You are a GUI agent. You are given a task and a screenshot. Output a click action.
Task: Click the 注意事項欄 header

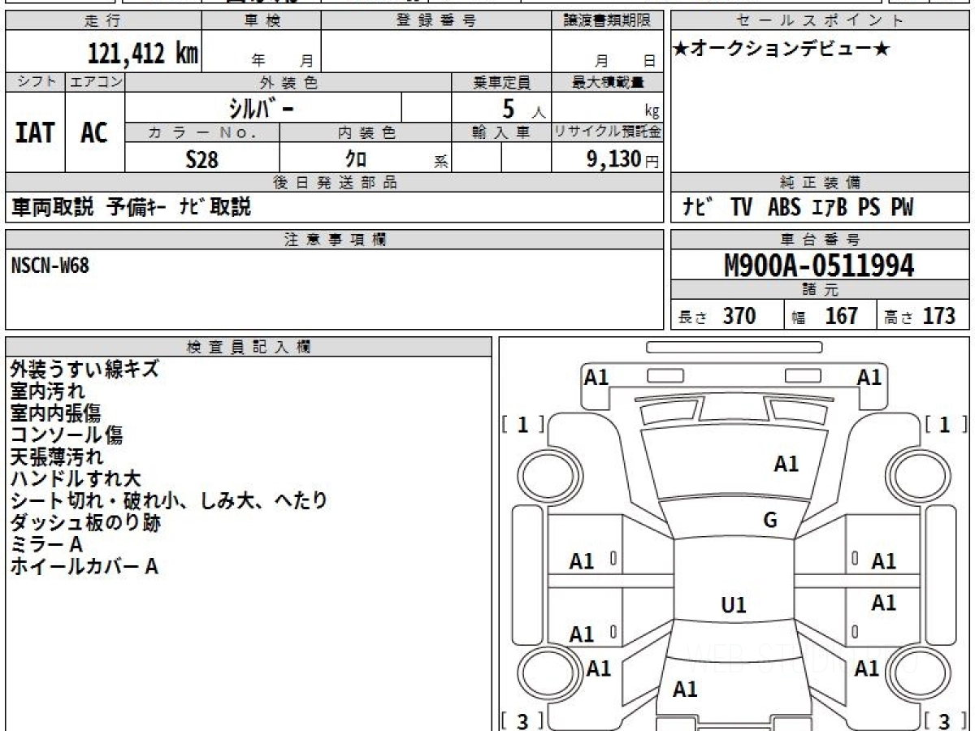(x=335, y=240)
